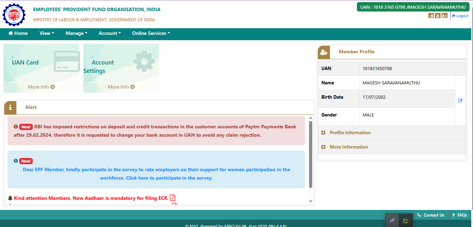This screenshot has height=227, width=473.
Task: Click the EPFO logo emblem
Action: point(14,15)
